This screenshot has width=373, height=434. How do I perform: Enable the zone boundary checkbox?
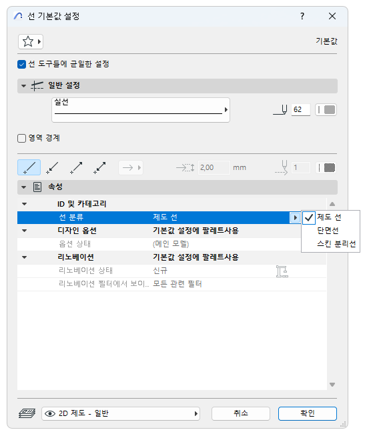point(21,138)
